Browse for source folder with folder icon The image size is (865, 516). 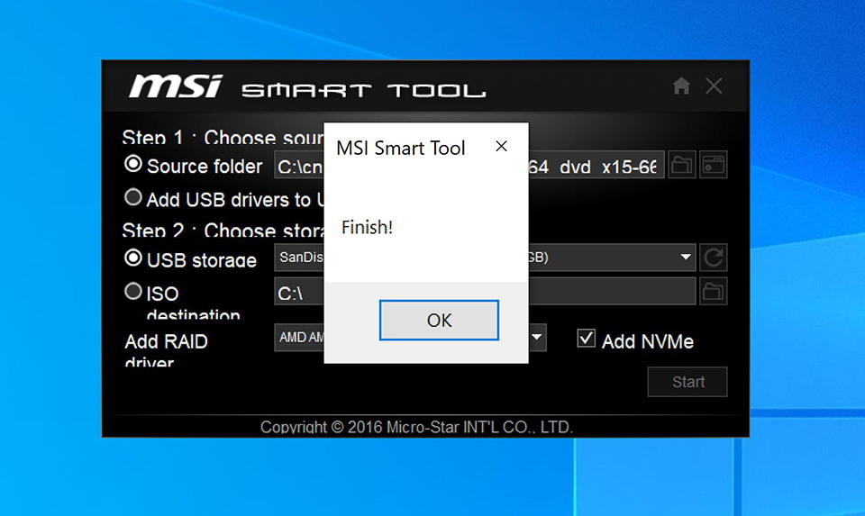coord(682,165)
